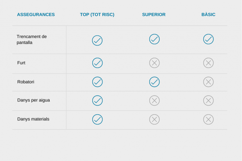Image resolution: width=242 pixels, height=161 pixels.
Task: Click SUPERIOR cross for Danys materials
Action: 154,120
